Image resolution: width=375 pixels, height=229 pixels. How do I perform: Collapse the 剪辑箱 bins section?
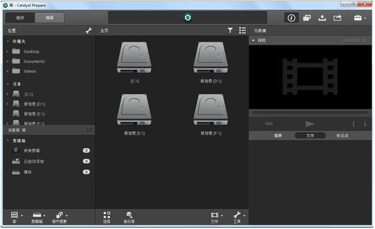tap(7, 141)
